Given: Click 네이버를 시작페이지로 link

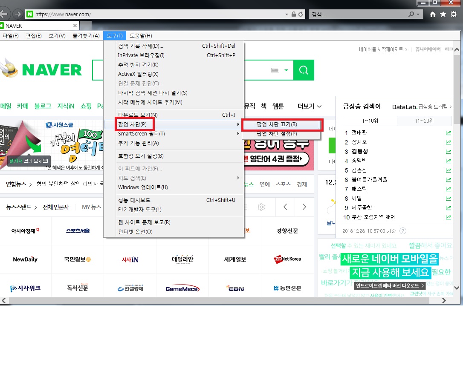Looking at the screenshot, I should coord(383,49).
